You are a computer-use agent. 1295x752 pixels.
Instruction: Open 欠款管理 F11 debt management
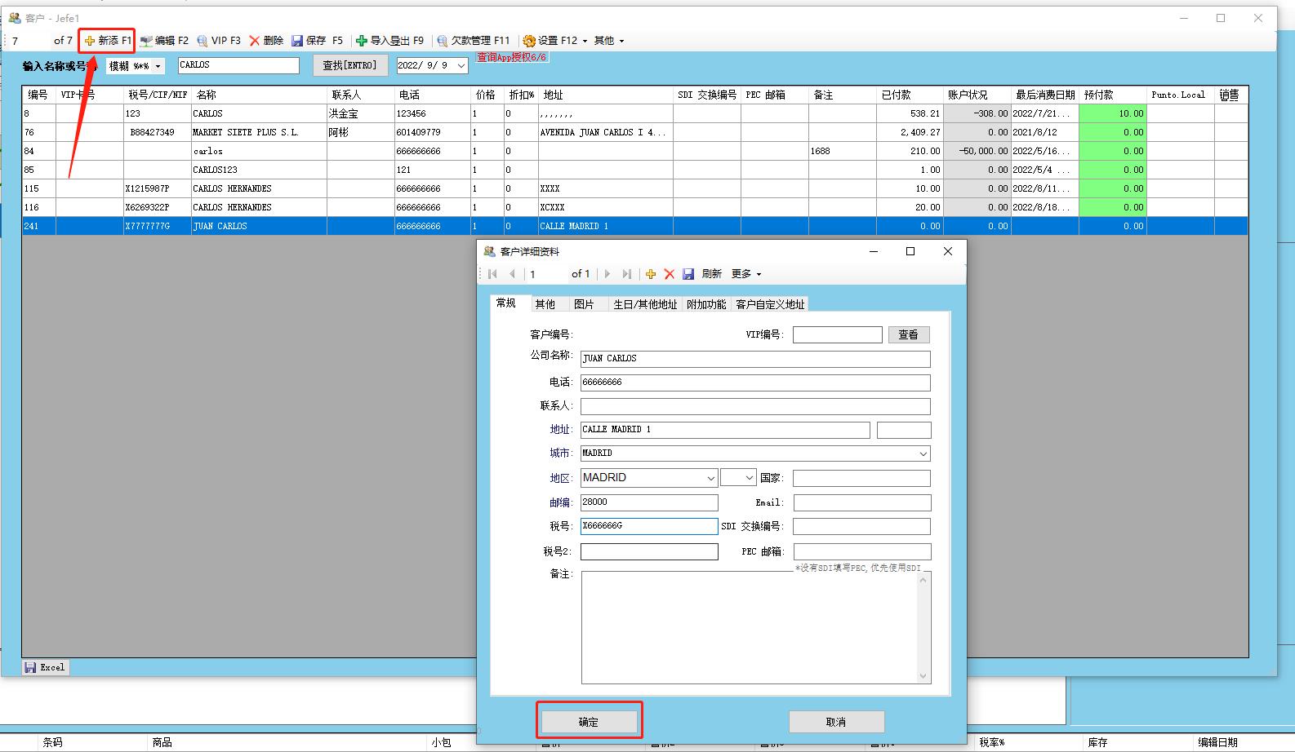coord(474,41)
